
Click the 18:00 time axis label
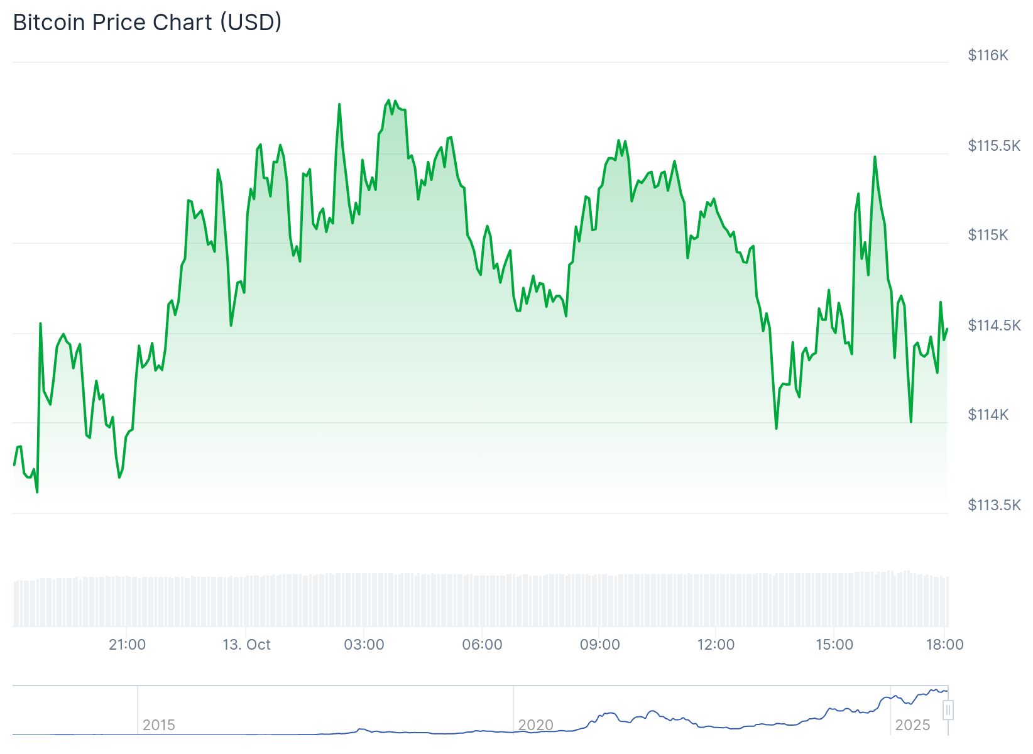click(x=945, y=645)
